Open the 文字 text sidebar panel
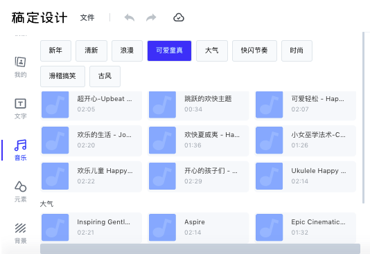Screen dimensions: 370x254 pyautogui.click(x=21, y=109)
